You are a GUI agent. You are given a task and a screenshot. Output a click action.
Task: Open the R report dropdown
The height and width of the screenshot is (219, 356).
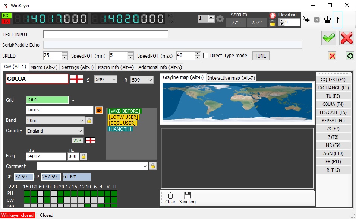tap(150, 80)
